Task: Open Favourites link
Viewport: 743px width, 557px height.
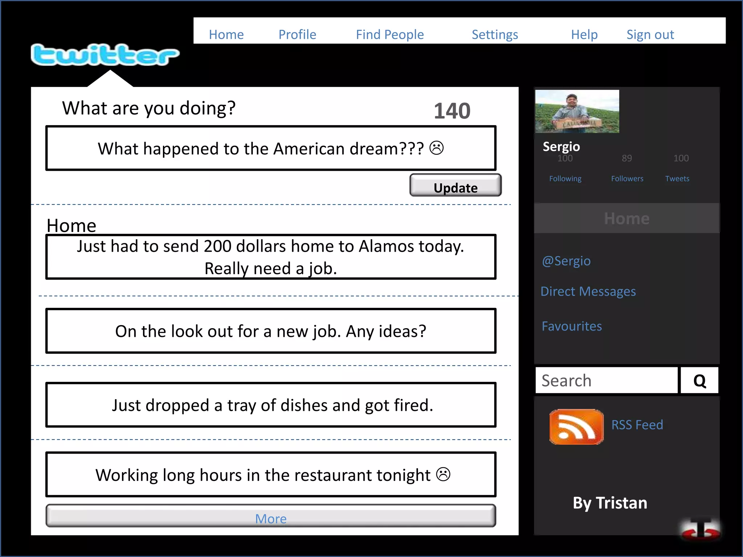Action: coord(572,326)
